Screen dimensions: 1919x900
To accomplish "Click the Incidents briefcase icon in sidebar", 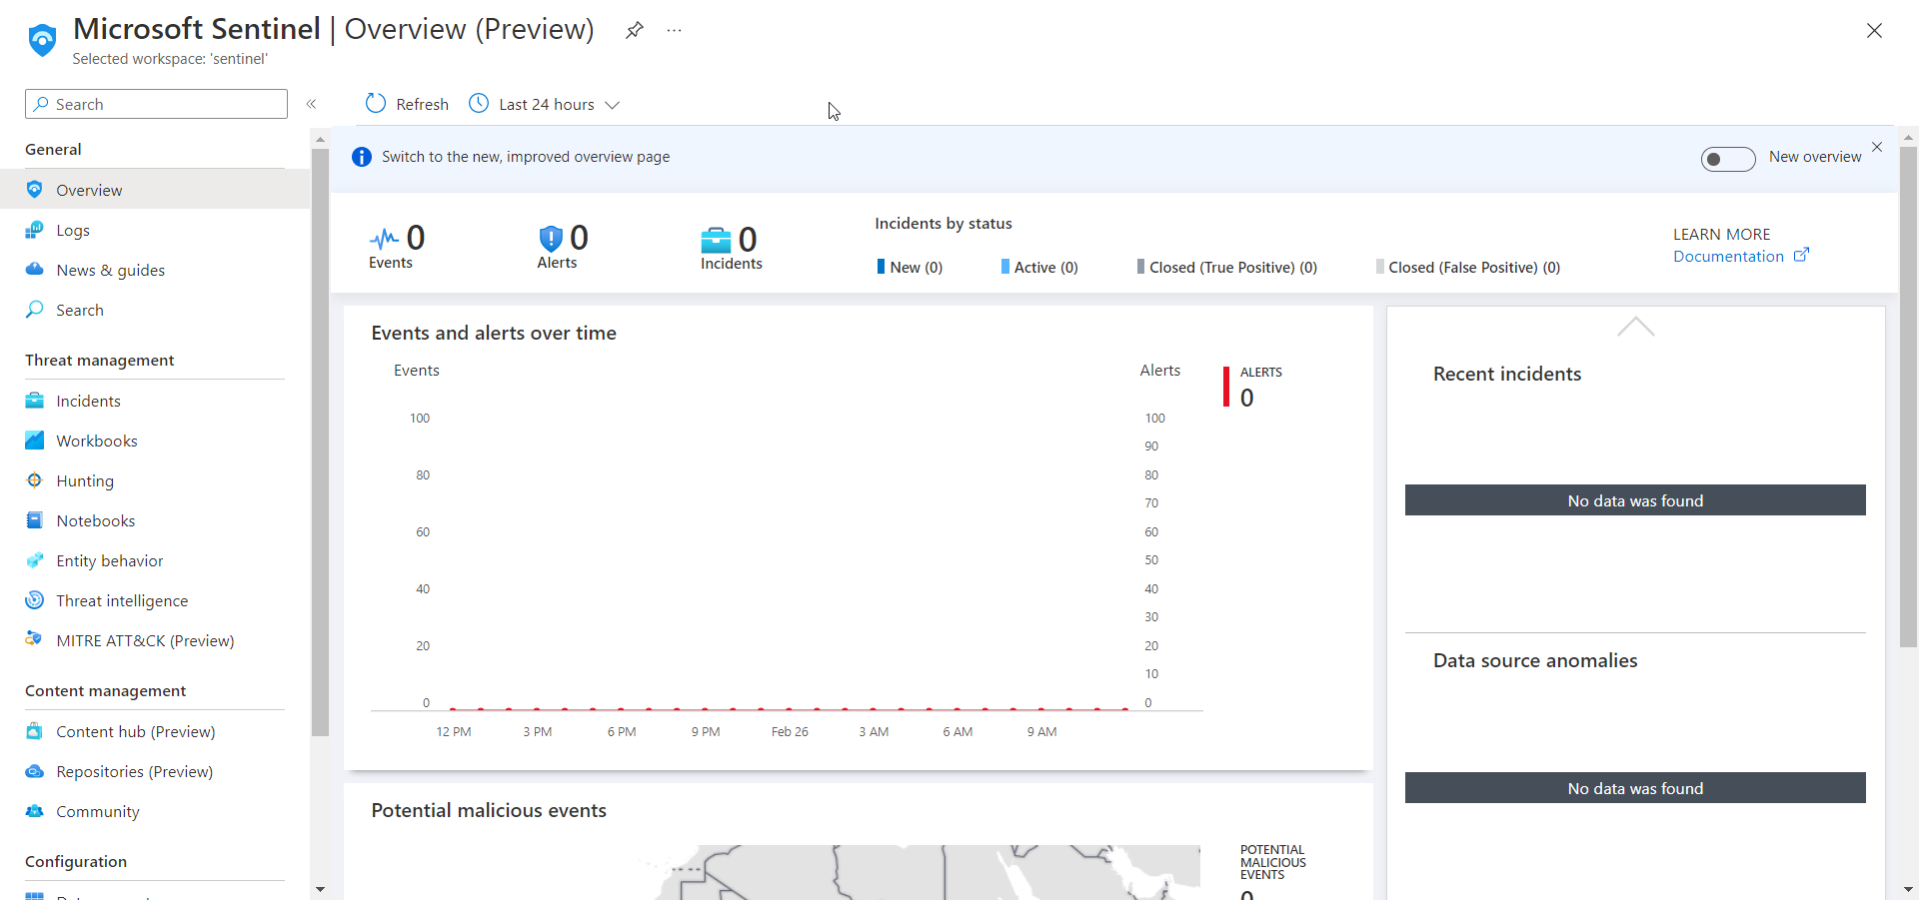I will 35,401.
